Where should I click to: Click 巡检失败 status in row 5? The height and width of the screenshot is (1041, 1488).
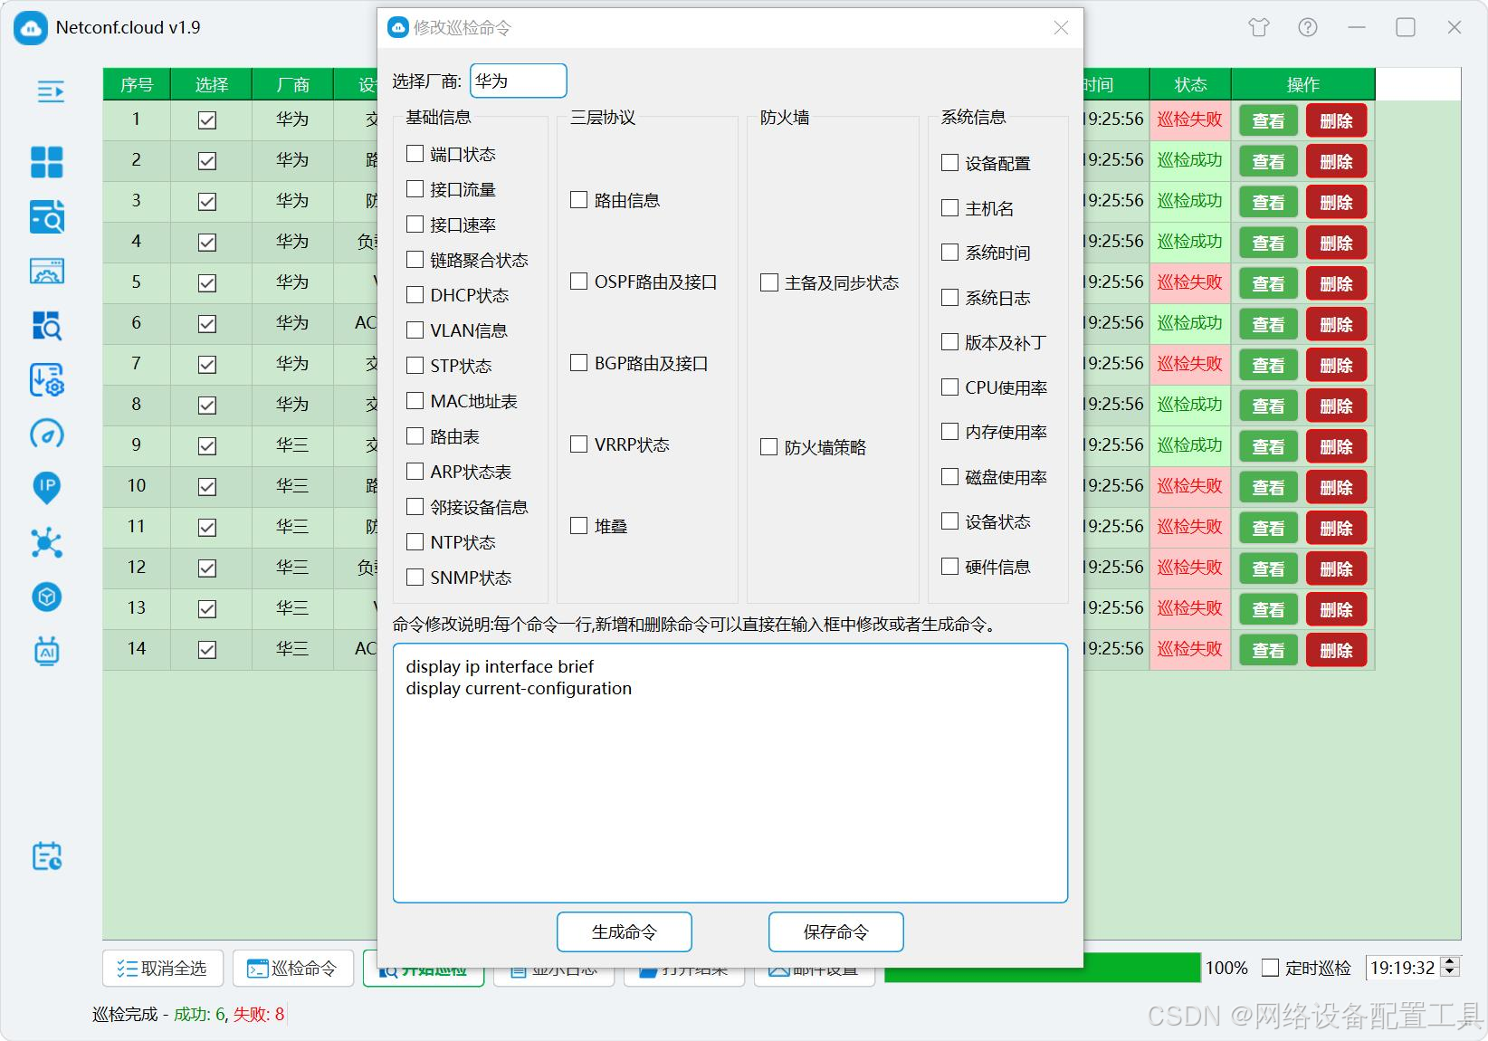point(1190,282)
